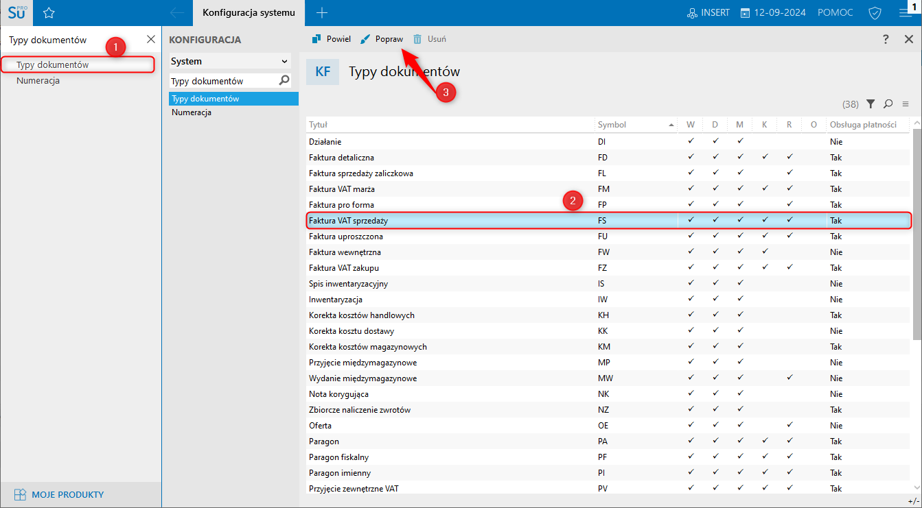This screenshot has height=508, width=922.
Task: Click the Subiekt PRO logo icon
Action: [16, 12]
